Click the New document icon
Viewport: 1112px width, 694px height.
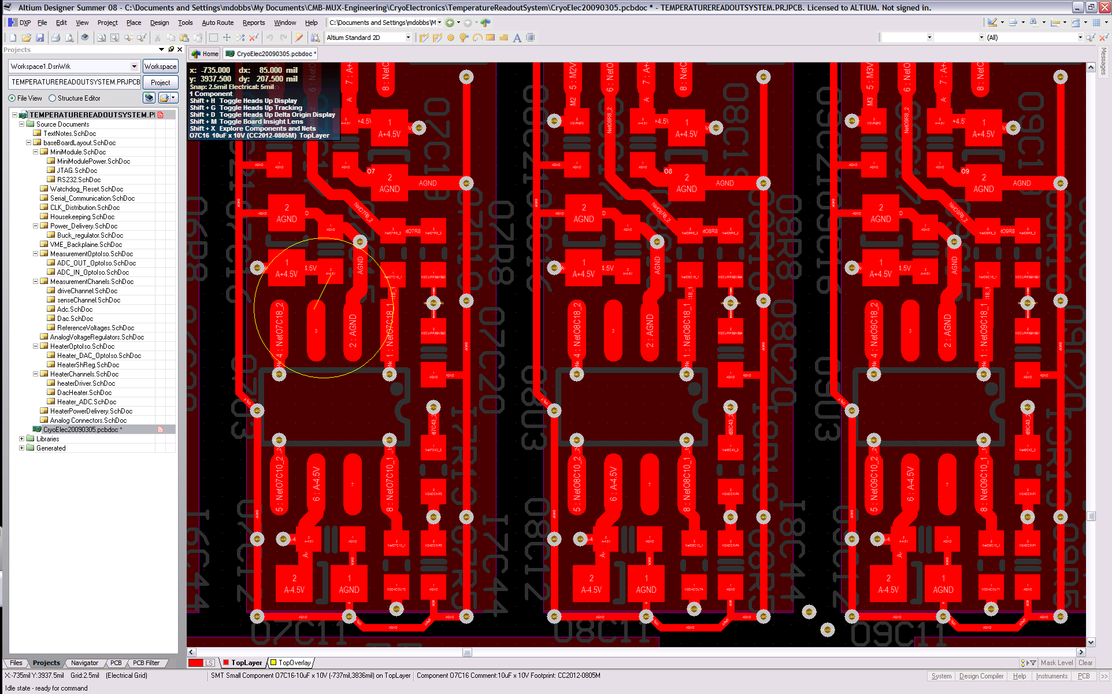click(x=13, y=38)
